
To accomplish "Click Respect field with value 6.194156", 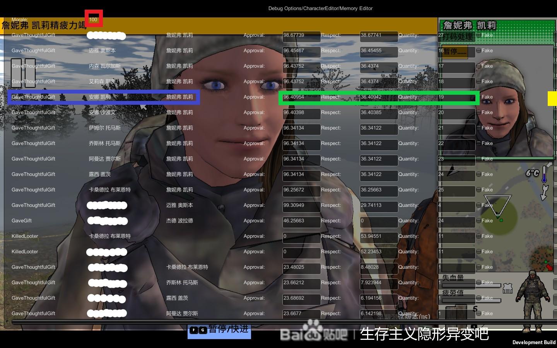I will click(x=379, y=299).
